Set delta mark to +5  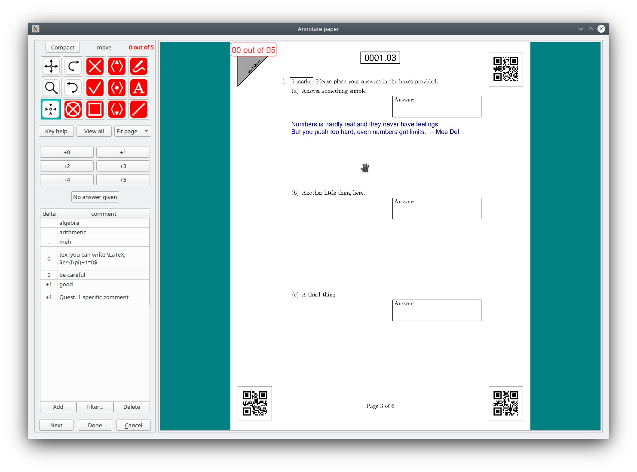123,180
